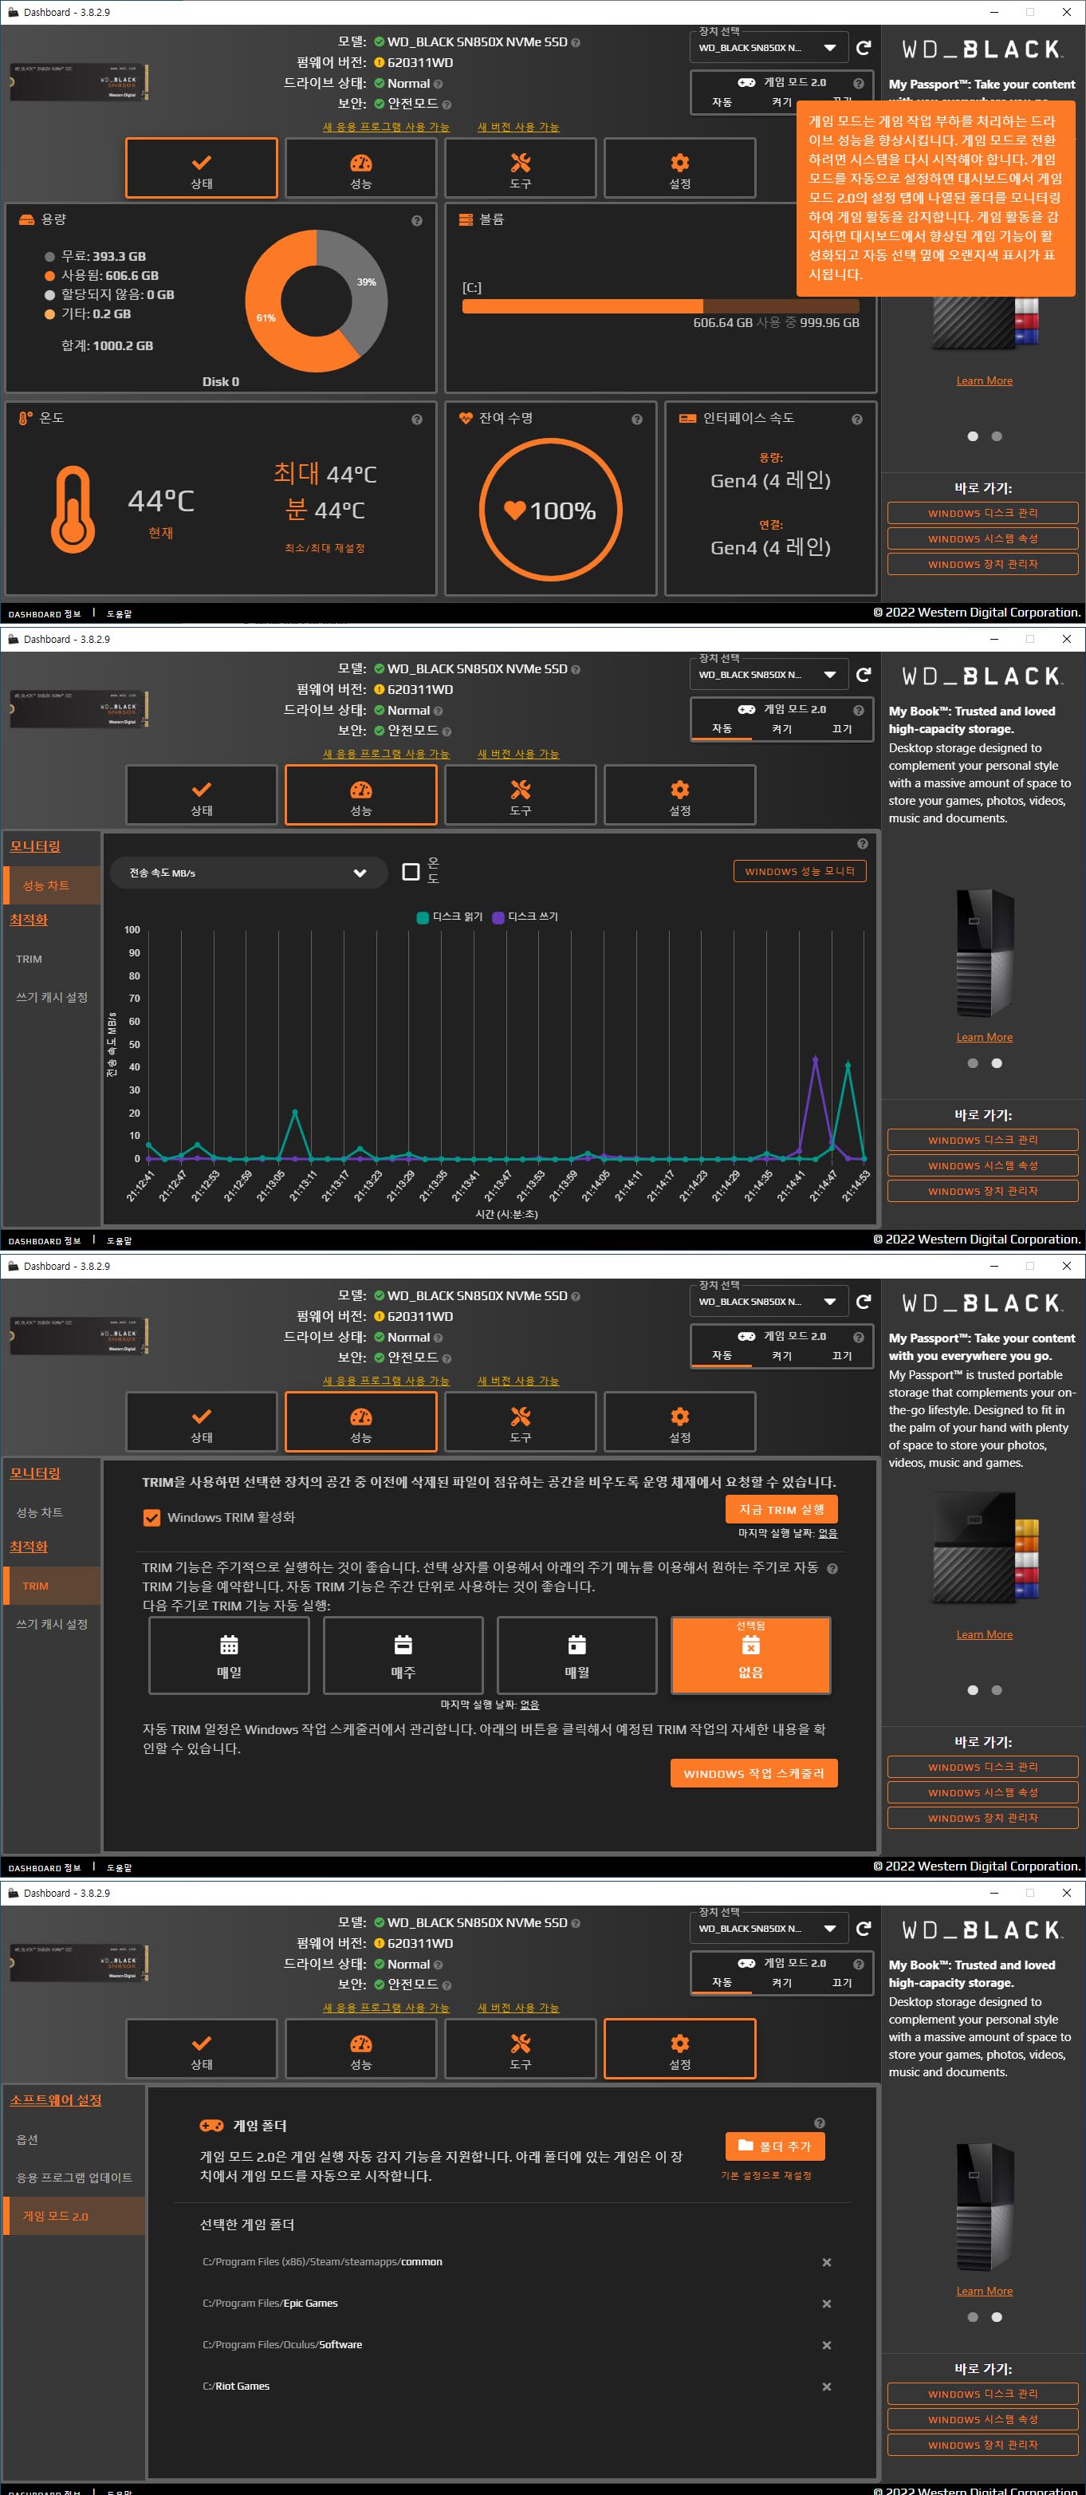
Task: Click 기본 설정으로 재설정 link
Action: pyautogui.click(x=765, y=2175)
